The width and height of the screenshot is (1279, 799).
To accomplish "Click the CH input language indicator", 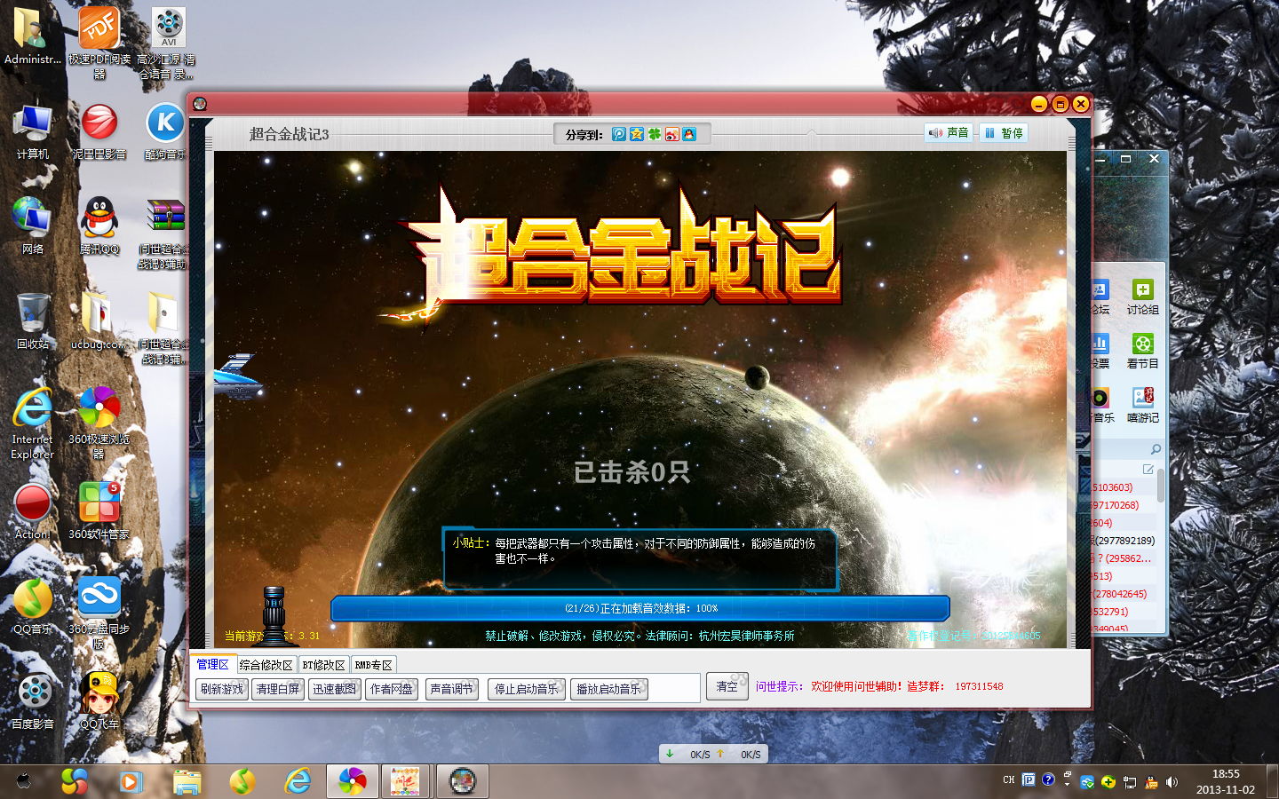I will click(1009, 780).
